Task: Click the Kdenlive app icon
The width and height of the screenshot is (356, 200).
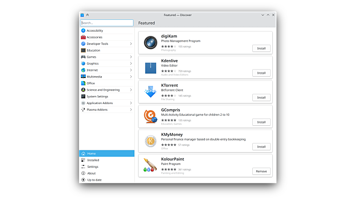Action: [x=151, y=68]
